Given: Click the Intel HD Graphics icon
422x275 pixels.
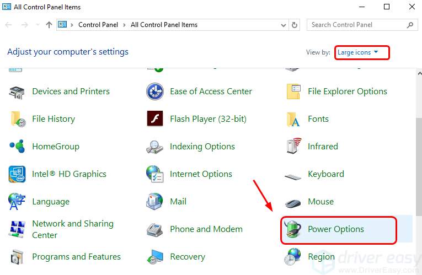Looking at the screenshot, I should (x=17, y=174).
